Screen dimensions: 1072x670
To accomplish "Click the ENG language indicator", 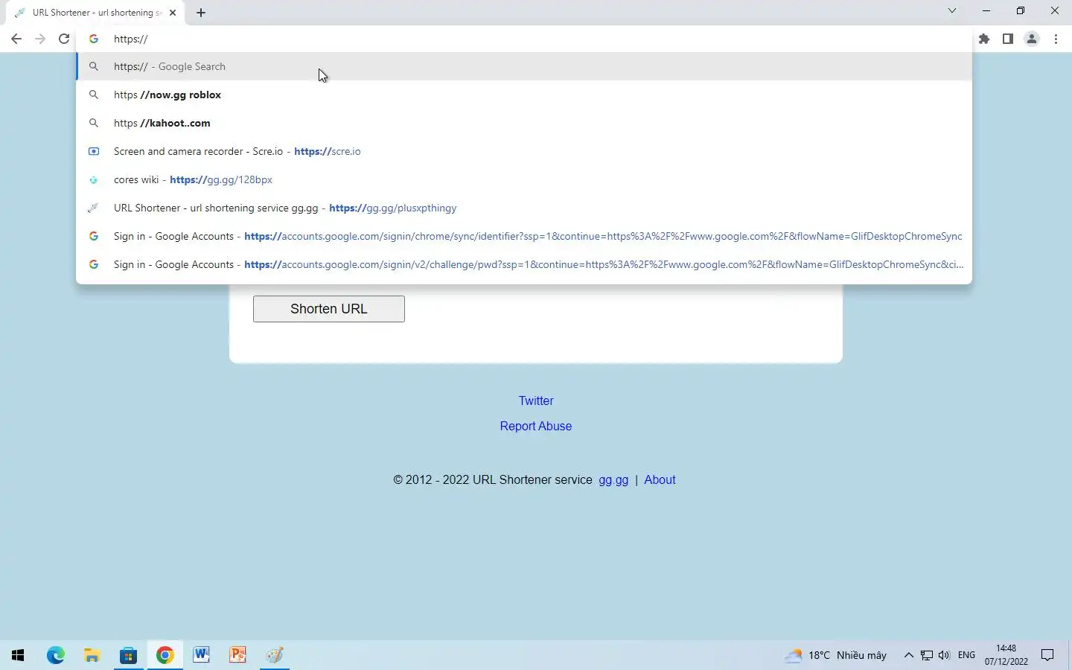I will (966, 655).
